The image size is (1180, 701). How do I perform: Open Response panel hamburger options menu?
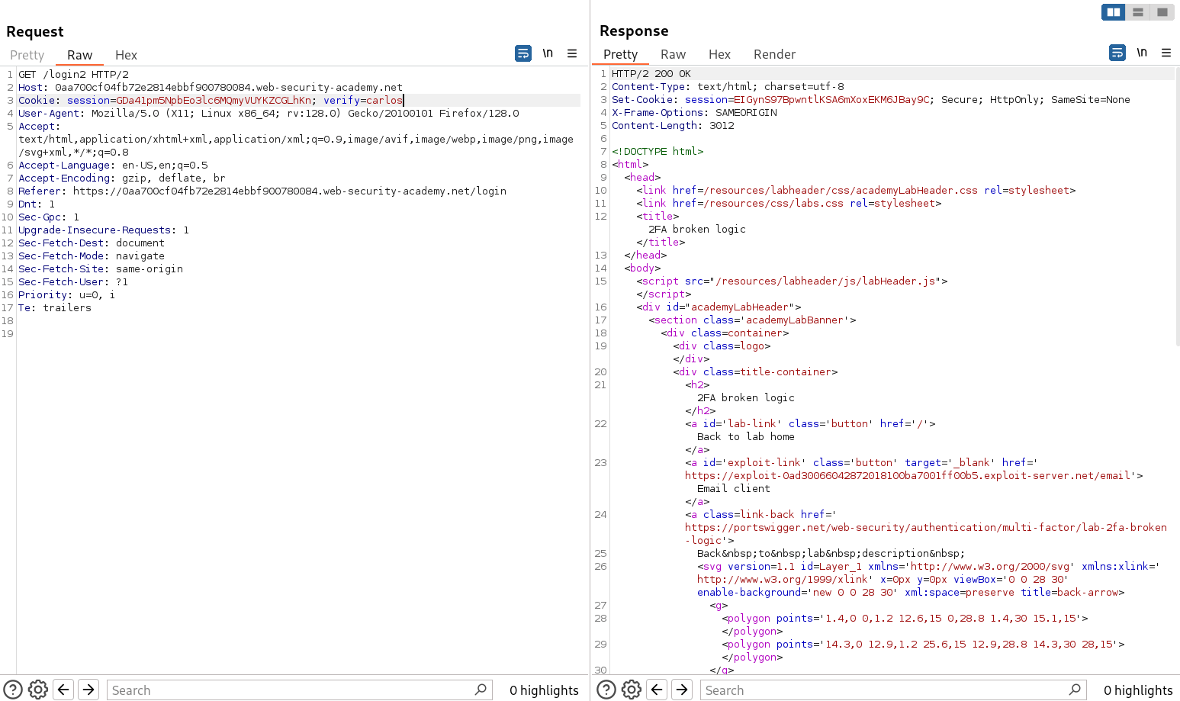pyautogui.click(x=1166, y=53)
